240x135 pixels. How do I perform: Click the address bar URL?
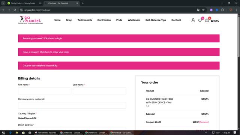[37, 10]
